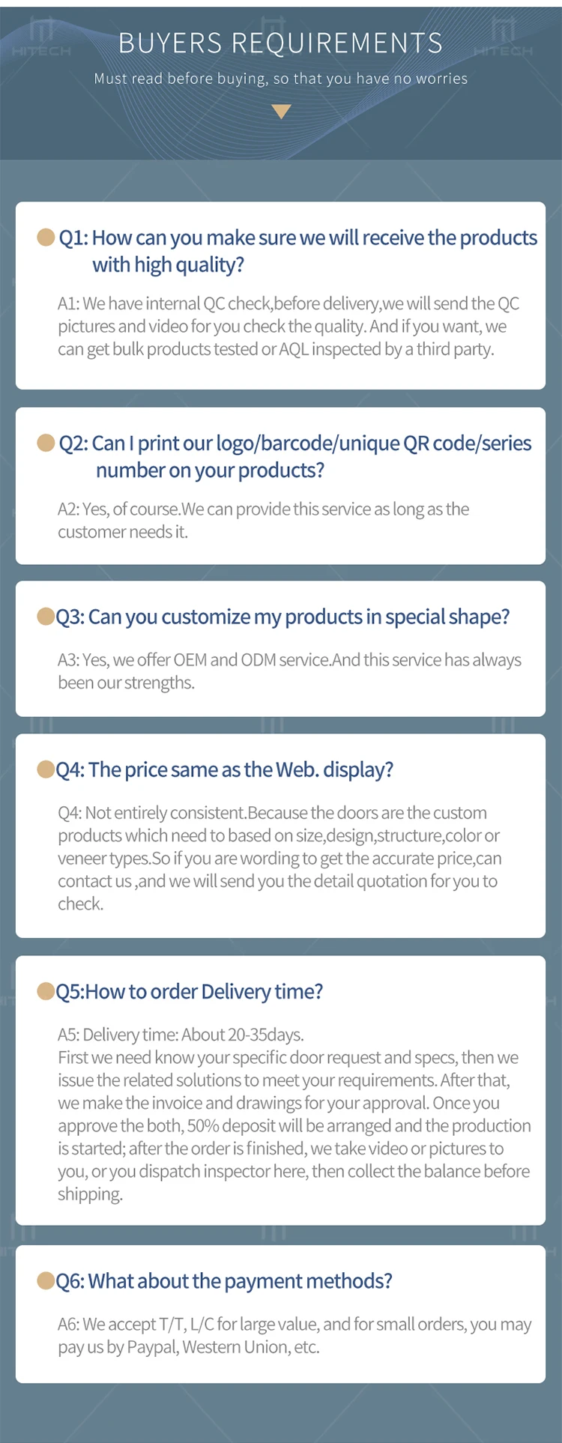Screen dimensions: 562x1443
Task: Click the A5 delivery time answer paragraph
Action: point(294,1114)
